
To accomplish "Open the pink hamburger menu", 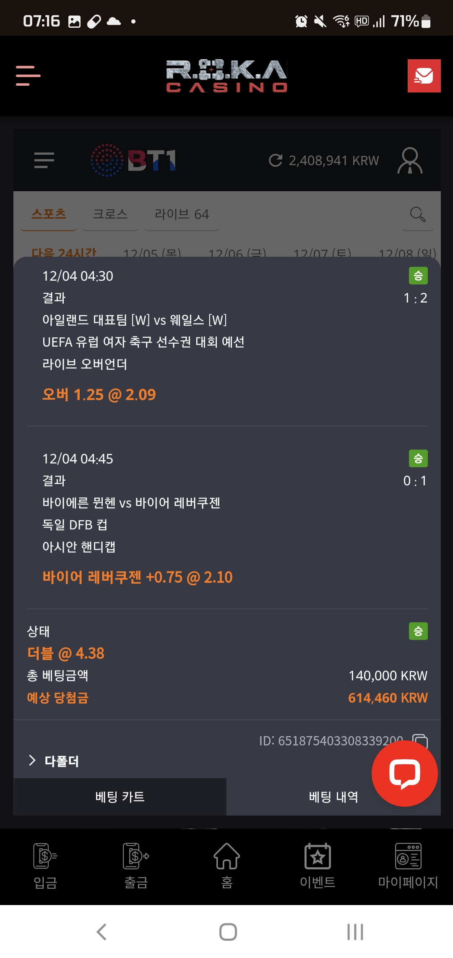I will 28,76.
